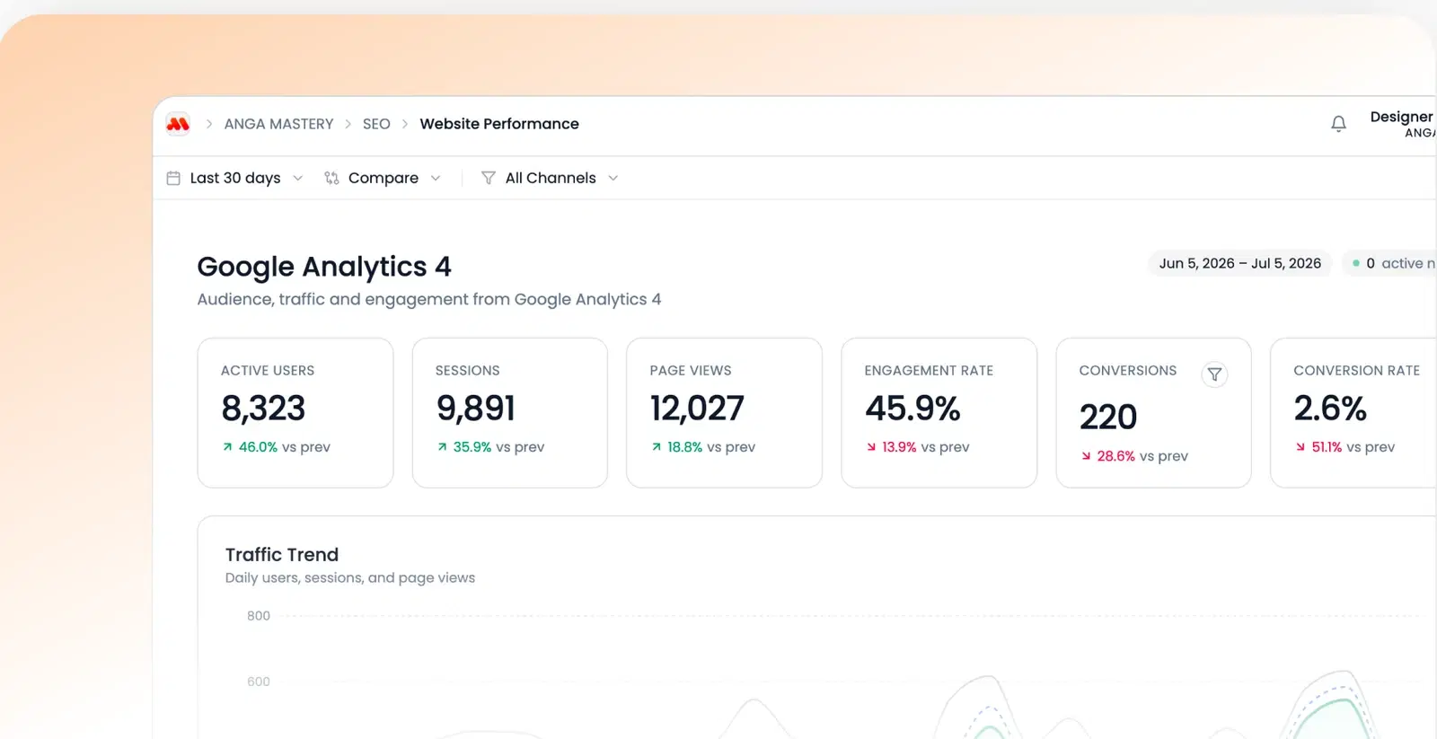Select the Sessions card showing 9,891
Image resolution: width=1437 pixels, height=739 pixels.
(510, 413)
